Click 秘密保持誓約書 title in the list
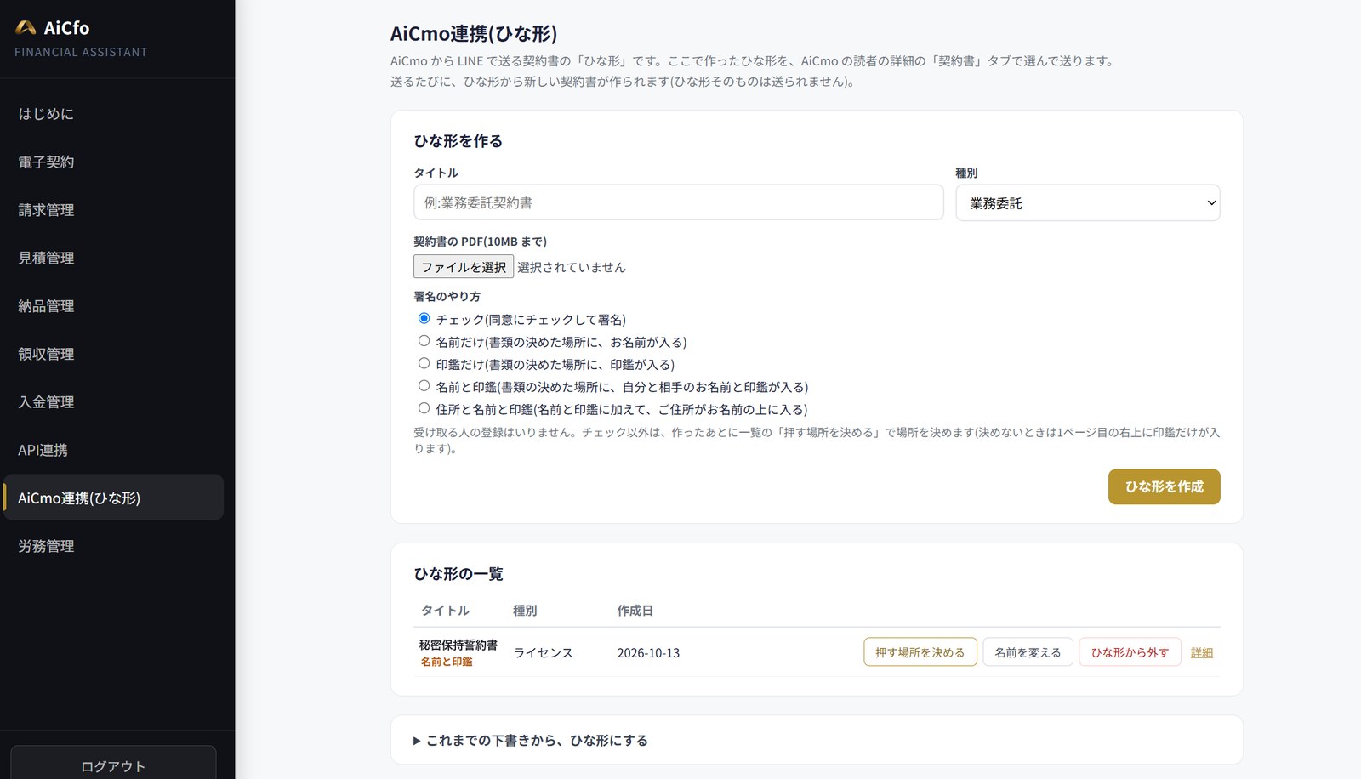The height and width of the screenshot is (779, 1361). [x=458, y=645]
